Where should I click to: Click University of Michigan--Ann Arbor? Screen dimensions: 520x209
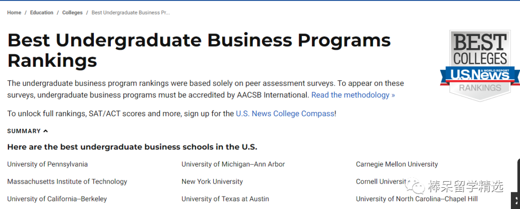coord(233,164)
